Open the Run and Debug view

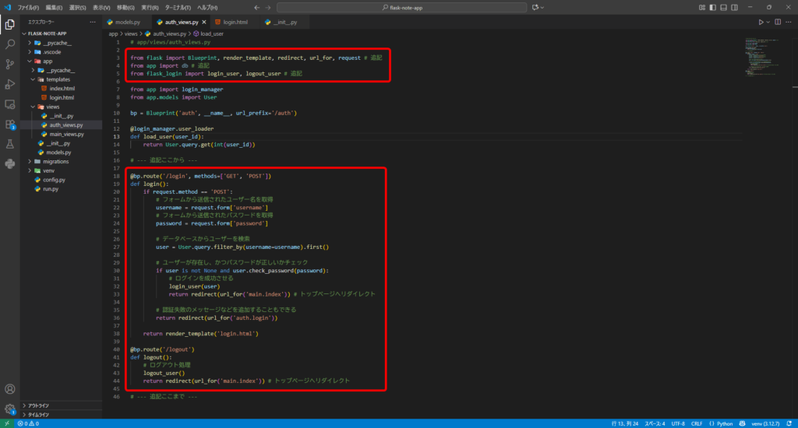click(10, 84)
